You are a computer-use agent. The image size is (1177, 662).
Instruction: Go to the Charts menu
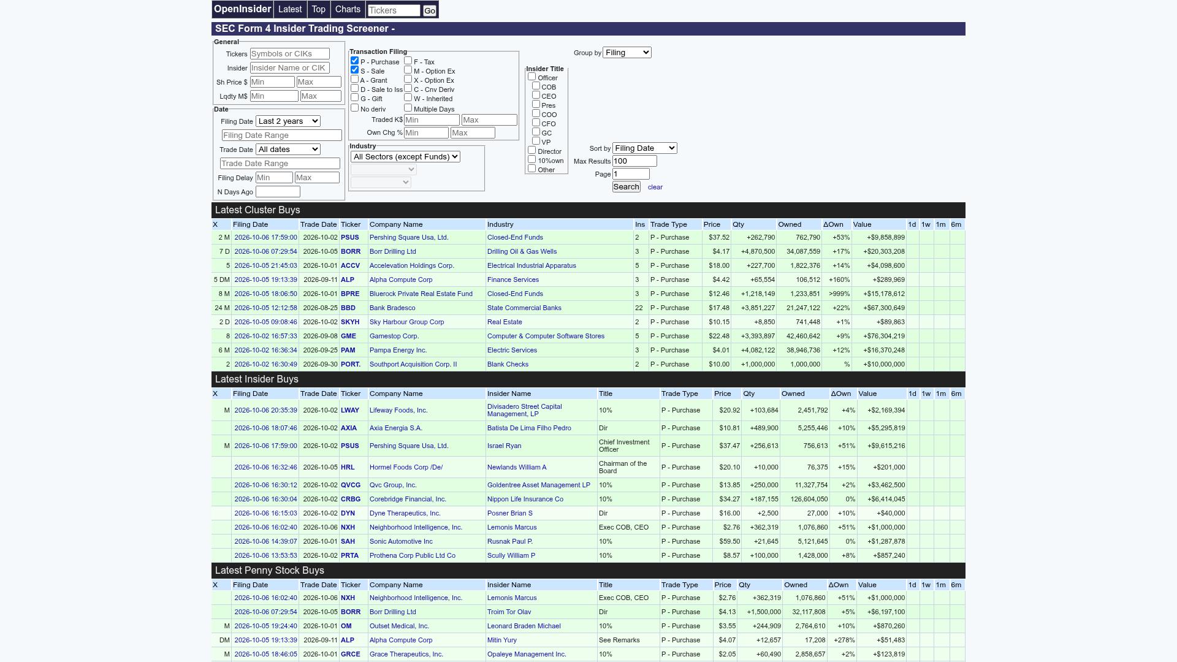coord(348,9)
